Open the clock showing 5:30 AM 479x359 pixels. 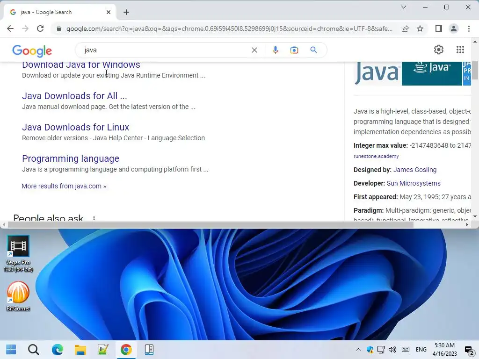pyautogui.click(x=444, y=350)
